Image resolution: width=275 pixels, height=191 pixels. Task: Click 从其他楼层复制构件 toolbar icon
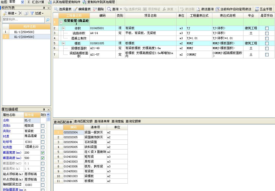50,2
